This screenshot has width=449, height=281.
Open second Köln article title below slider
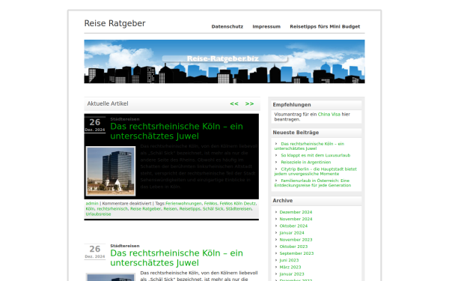coord(177,258)
